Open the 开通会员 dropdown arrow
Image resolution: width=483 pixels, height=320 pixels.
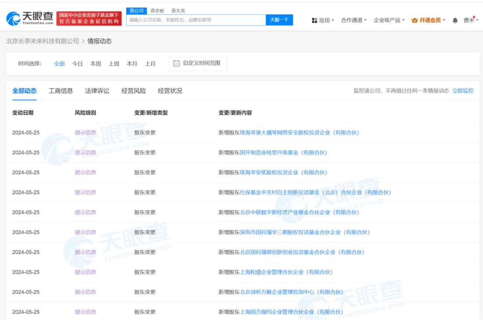tap(443, 20)
